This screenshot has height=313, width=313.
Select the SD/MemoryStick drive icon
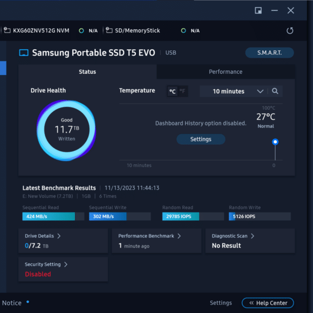pyautogui.click(x=109, y=30)
